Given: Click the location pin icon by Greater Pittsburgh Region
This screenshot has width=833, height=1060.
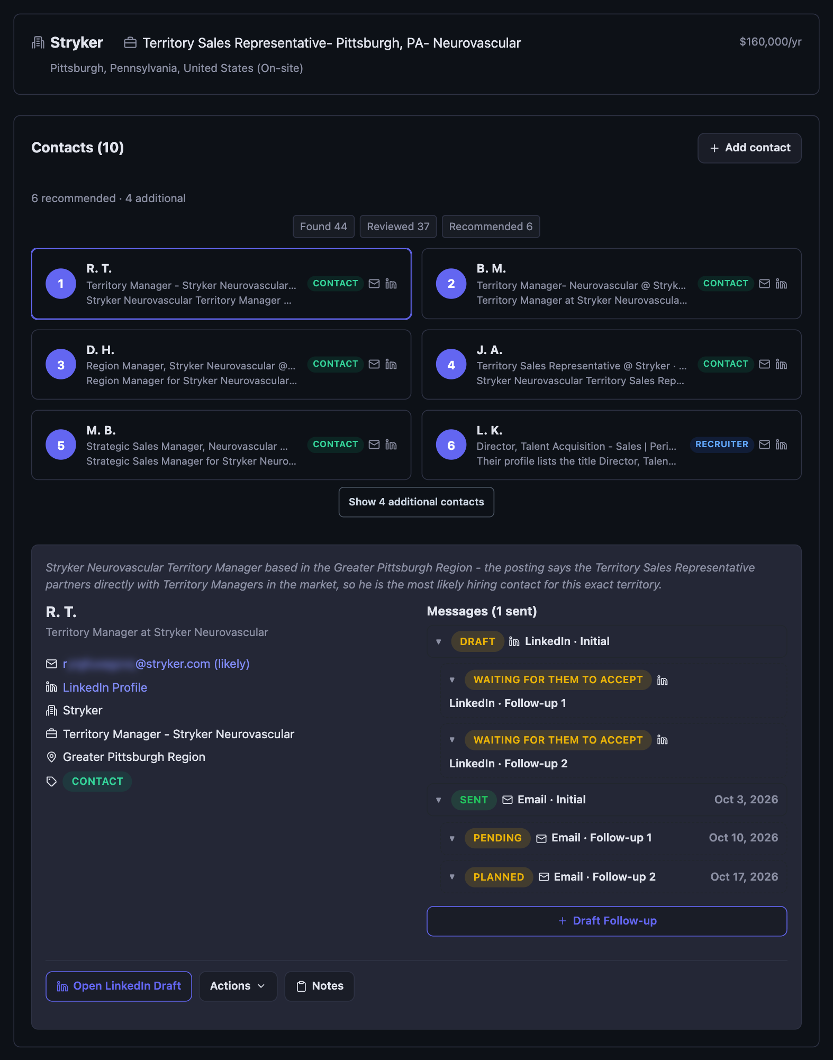Looking at the screenshot, I should (51, 757).
